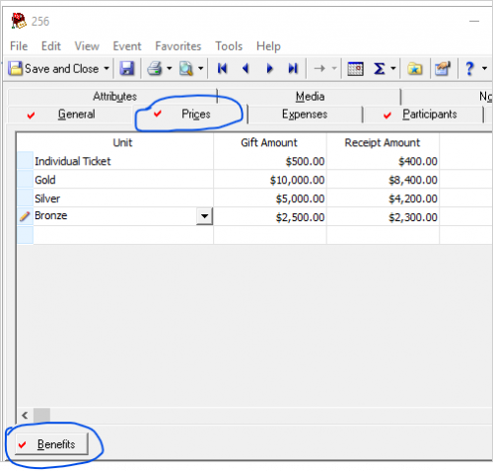493x471 pixels.
Task: Click the $8,400.00 receipt amount cell
Action: tap(383, 180)
